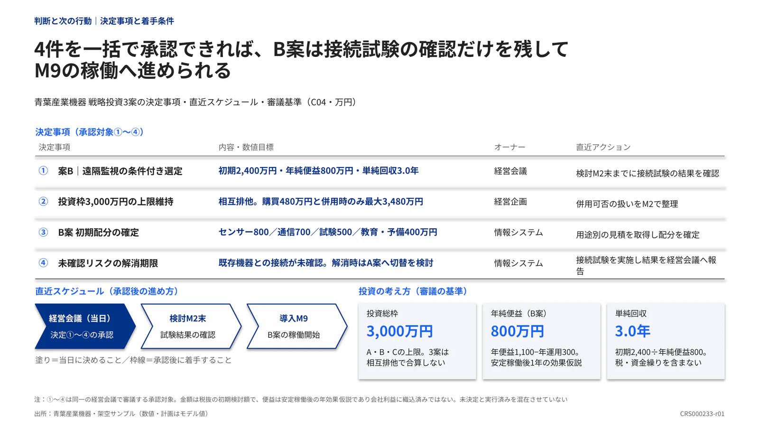The height and width of the screenshot is (427, 759).
Task: Click the document ID CRS000233-r01
Action: 702,414
